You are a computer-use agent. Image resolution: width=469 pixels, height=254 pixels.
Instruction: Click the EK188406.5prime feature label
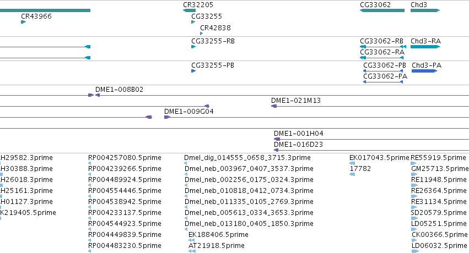click(218, 235)
